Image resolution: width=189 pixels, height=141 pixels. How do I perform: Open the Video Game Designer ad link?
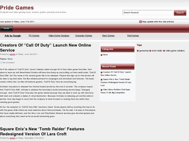59,35
